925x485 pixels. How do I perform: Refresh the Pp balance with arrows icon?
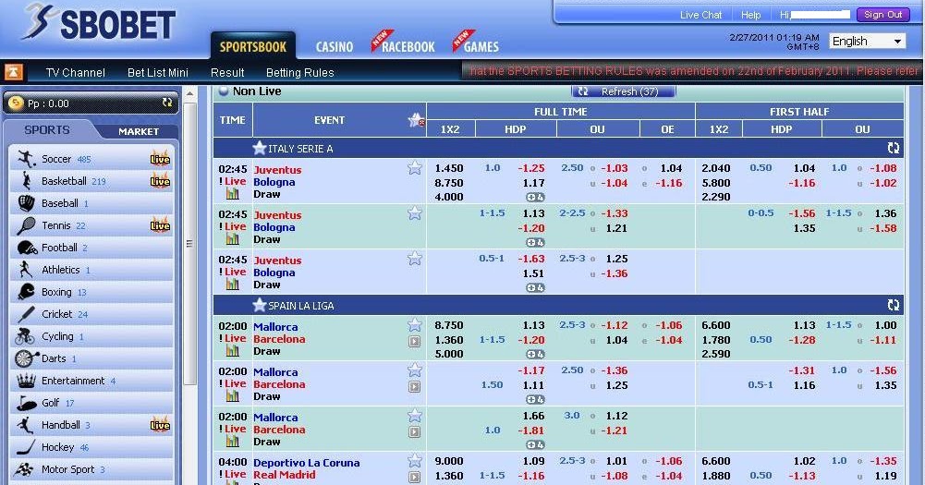point(167,103)
